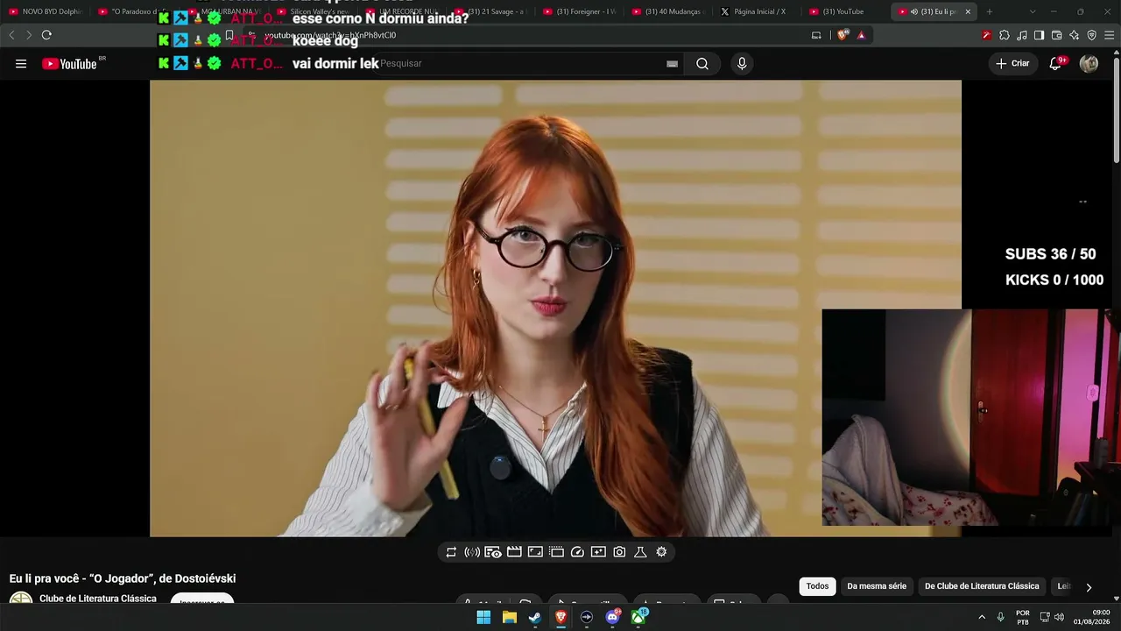
Task: Open the Windows Start menu
Action: point(483,617)
